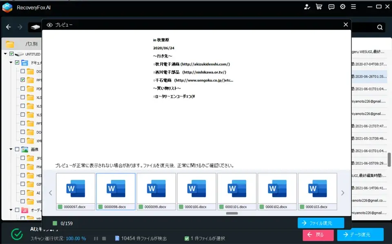The image size is (392, 244).
Task: Click the UNTITLED drive icon in tree
Action: (19, 54)
